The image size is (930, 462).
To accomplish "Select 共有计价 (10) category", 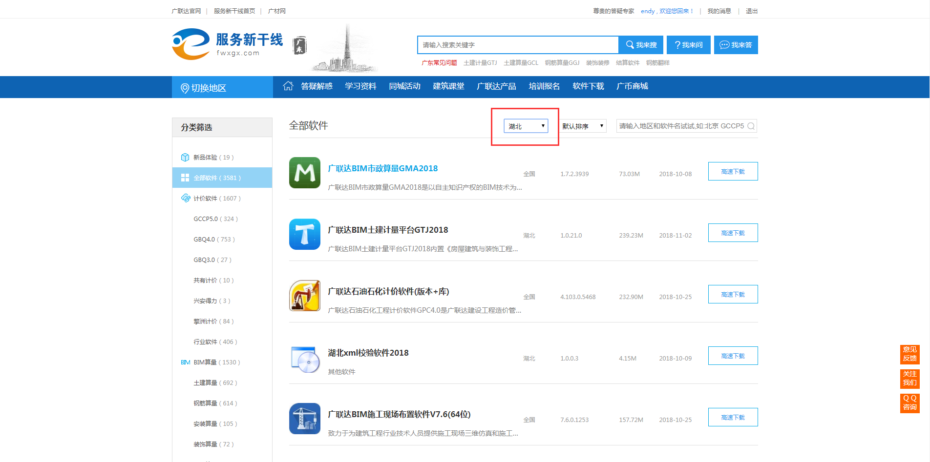I will [213, 281].
